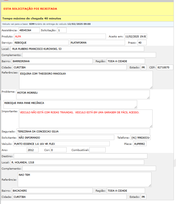Click the Veículo field PUNTO ESSENCE

tap(61, 144)
